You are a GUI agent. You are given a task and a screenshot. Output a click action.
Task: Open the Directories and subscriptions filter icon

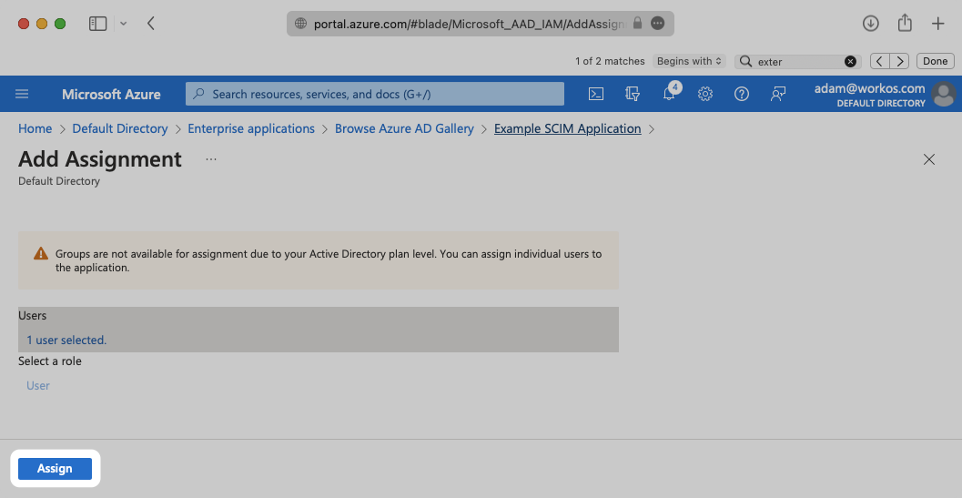[633, 94]
